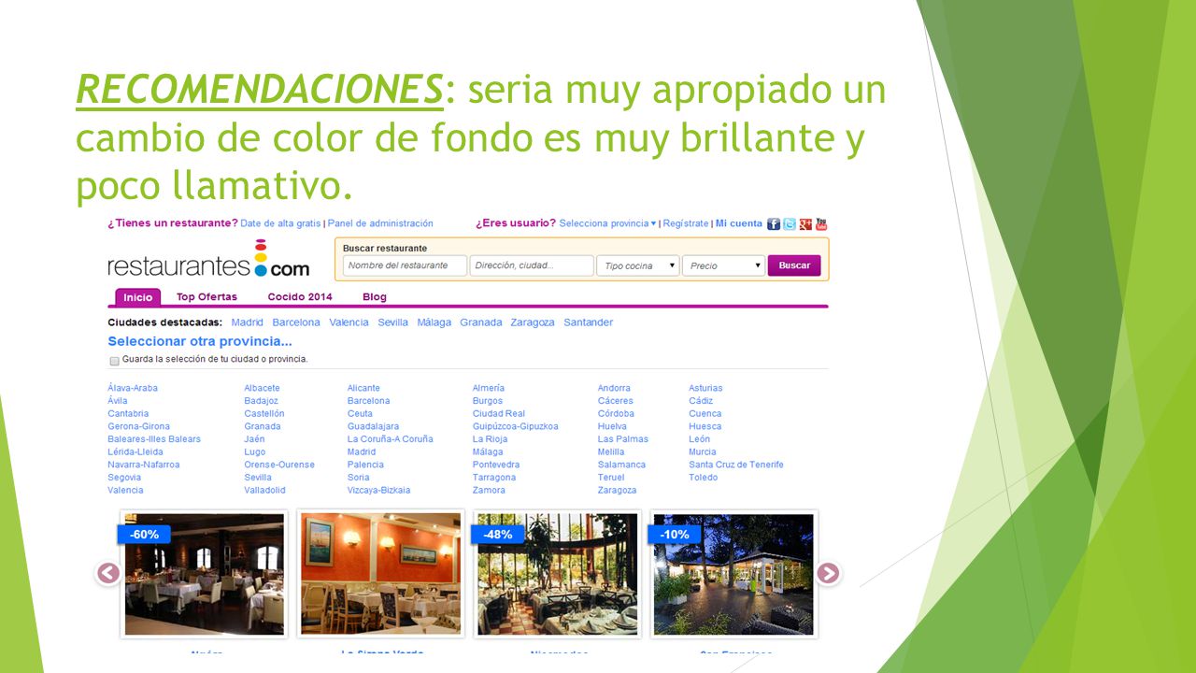Open the Google Plus social icon
The image size is (1196, 673).
pyautogui.click(x=805, y=224)
